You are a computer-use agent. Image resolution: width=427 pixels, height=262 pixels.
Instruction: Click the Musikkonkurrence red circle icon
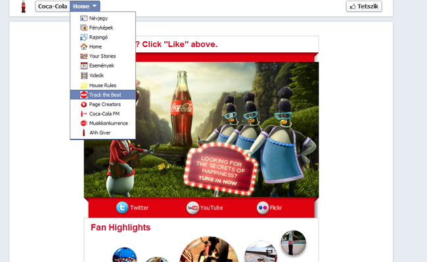pyautogui.click(x=83, y=123)
